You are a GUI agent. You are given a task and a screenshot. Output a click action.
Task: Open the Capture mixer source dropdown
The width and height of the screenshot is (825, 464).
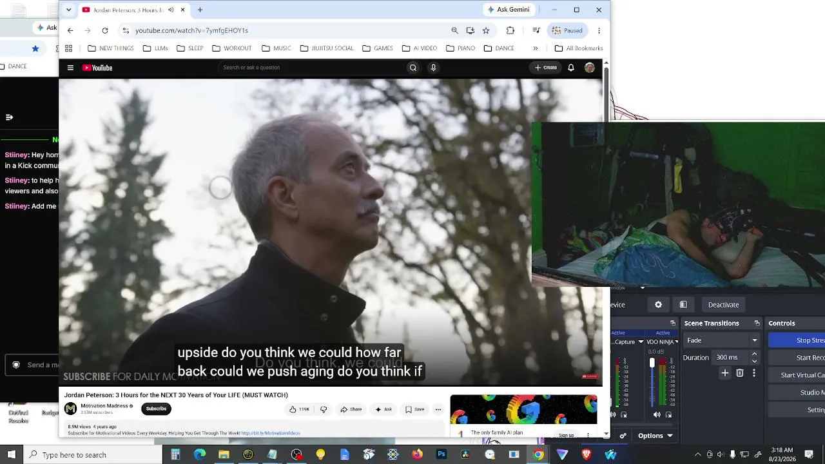click(641, 342)
